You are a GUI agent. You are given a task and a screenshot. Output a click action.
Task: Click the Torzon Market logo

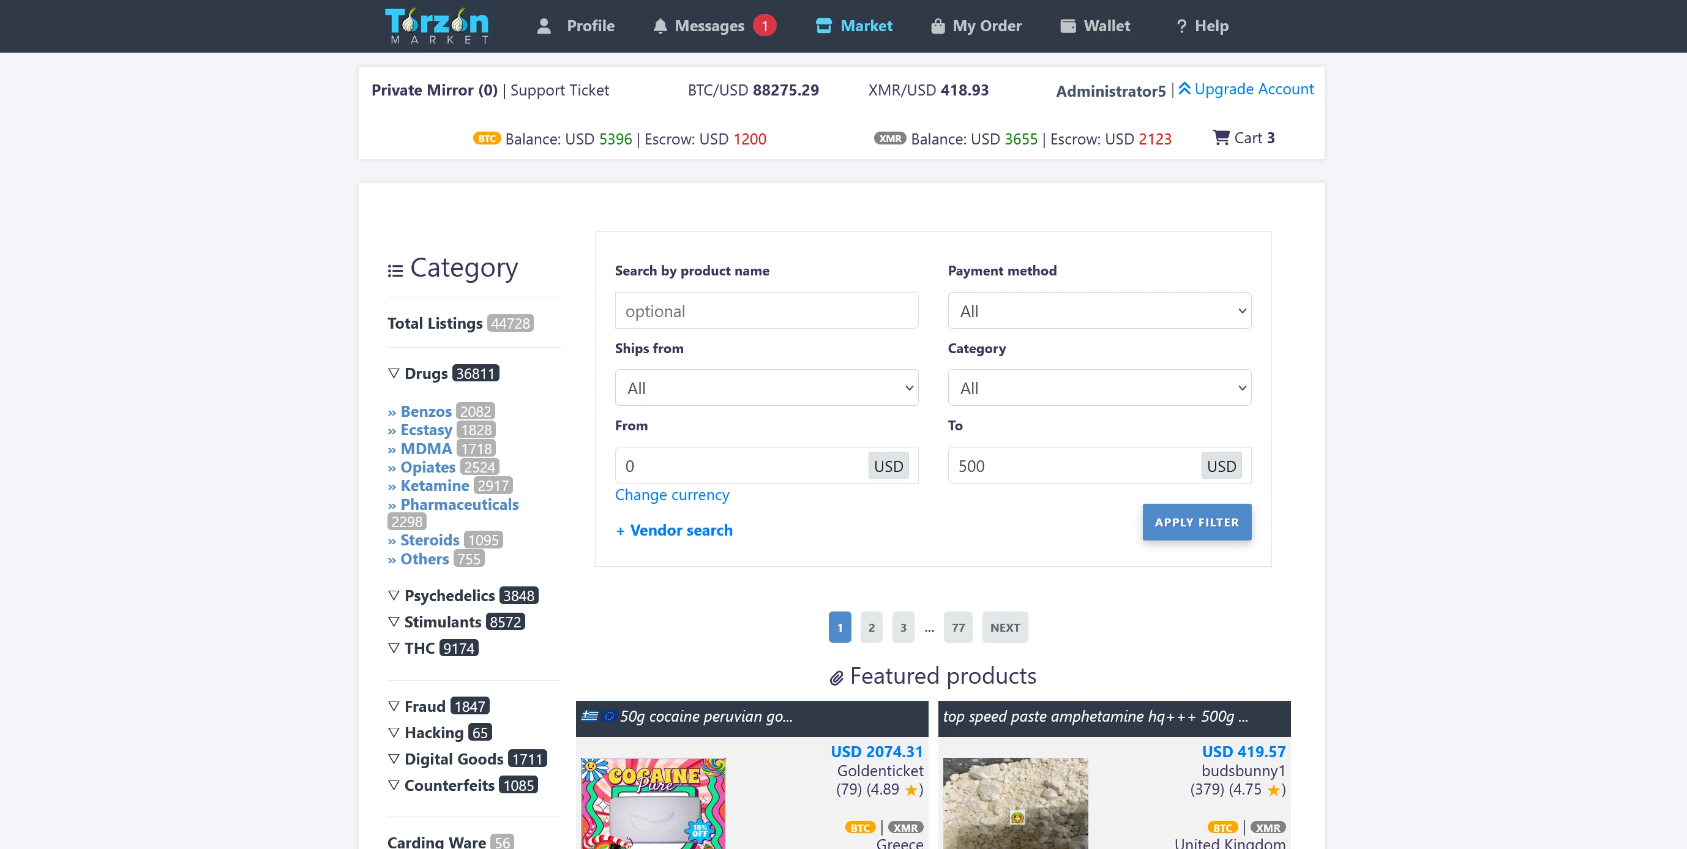pos(437,26)
